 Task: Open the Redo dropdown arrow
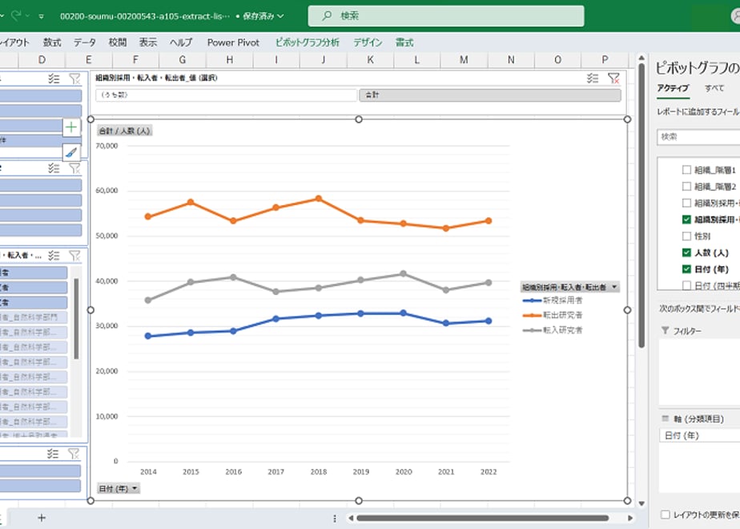pos(28,15)
